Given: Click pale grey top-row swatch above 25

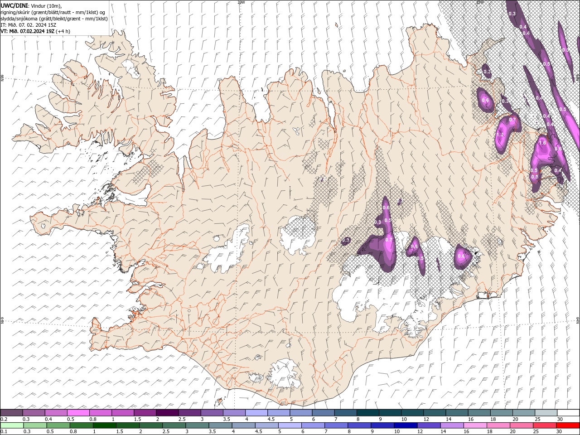Looking at the screenshot, I should point(546,413).
